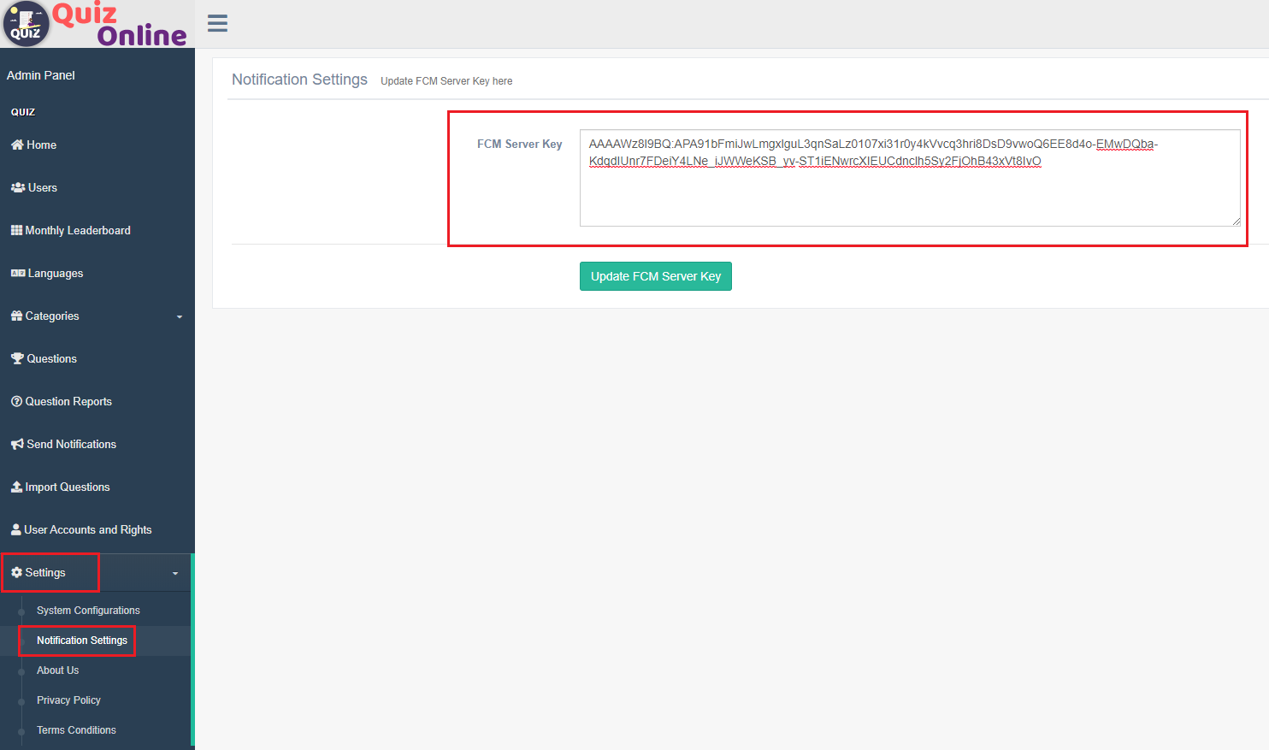
Task: Expand the Categories dropdown arrow
Action: pyautogui.click(x=180, y=316)
